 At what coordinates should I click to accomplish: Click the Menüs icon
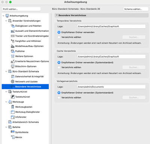13,137
